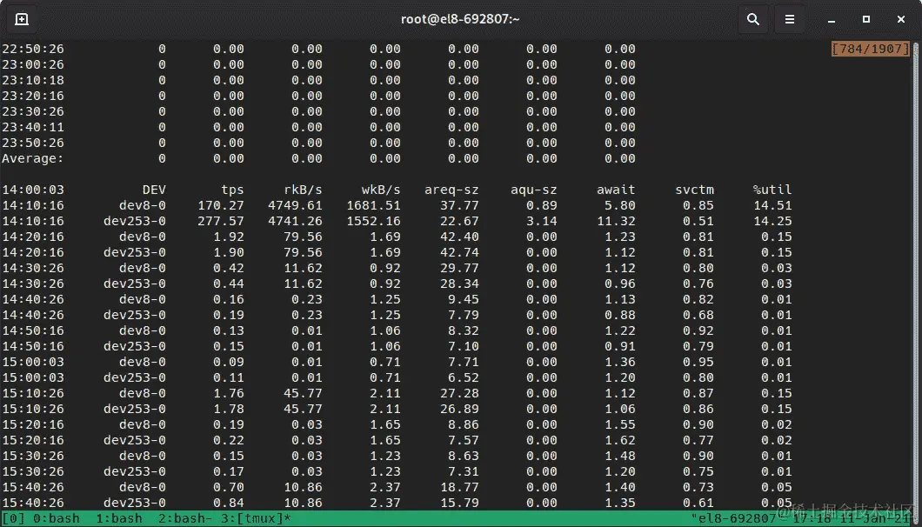The height and width of the screenshot is (527, 922).
Task: Click the tps value 277.57
Action: coord(221,221)
